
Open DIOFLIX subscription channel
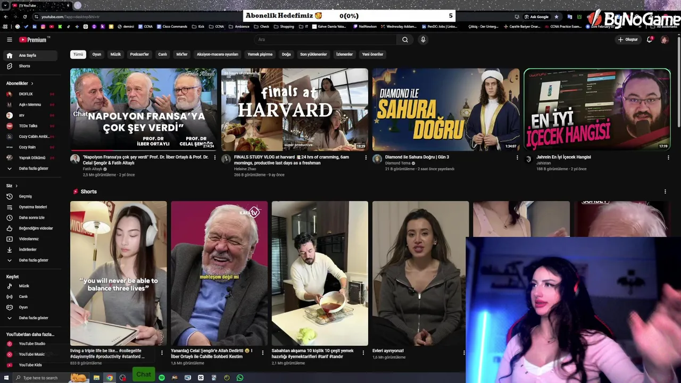(x=30, y=94)
